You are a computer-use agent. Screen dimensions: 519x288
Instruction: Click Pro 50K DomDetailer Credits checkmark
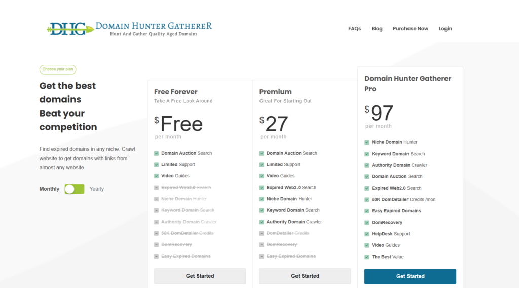click(367, 200)
